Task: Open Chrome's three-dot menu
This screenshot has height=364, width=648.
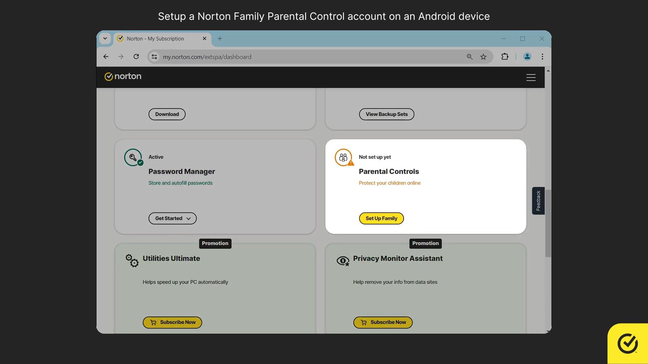Action: (x=542, y=57)
